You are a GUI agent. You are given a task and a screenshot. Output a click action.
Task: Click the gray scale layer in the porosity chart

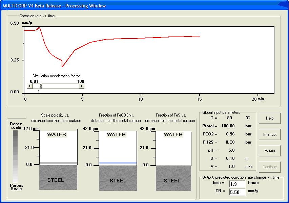click(x=58, y=163)
